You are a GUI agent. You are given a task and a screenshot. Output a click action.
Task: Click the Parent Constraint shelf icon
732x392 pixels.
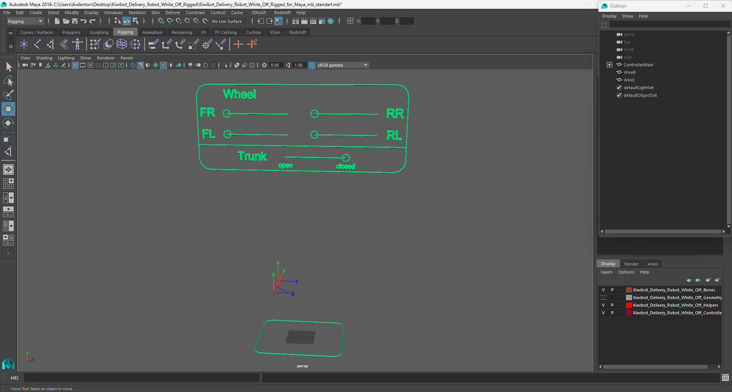click(153, 44)
